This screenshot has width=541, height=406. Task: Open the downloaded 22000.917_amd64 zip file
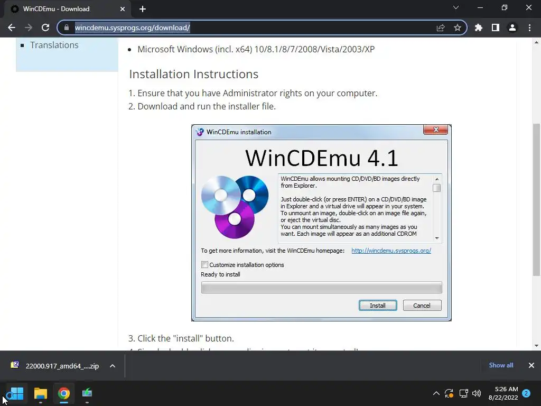click(x=55, y=366)
